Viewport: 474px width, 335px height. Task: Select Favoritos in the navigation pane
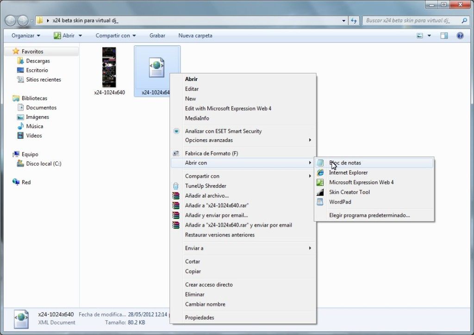32,51
